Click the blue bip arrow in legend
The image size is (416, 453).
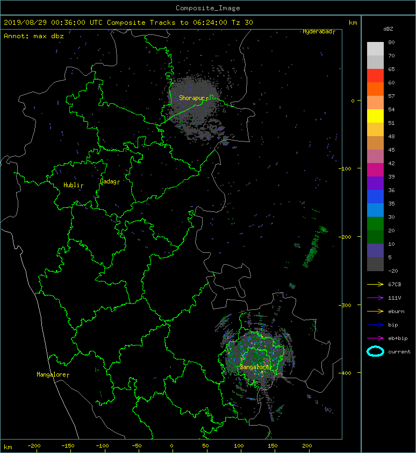(375, 325)
